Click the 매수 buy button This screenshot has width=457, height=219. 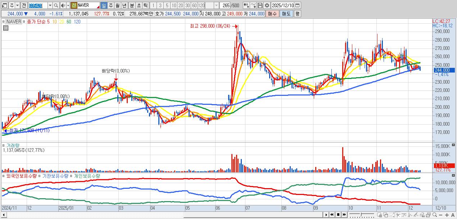pos(272,14)
